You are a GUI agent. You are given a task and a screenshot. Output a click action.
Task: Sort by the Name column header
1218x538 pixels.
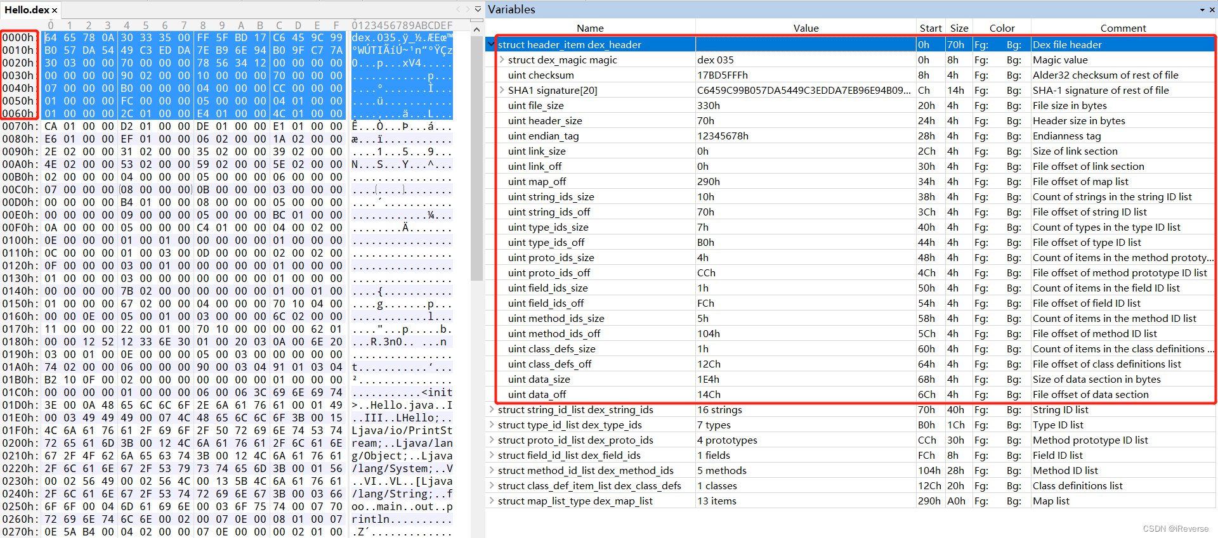pos(590,28)
